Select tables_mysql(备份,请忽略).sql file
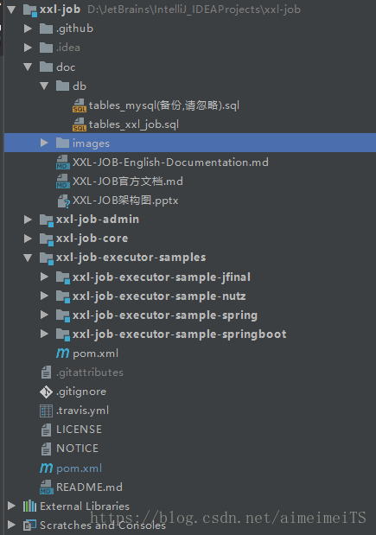Screen dimensions: 376x535 [163, 105]
